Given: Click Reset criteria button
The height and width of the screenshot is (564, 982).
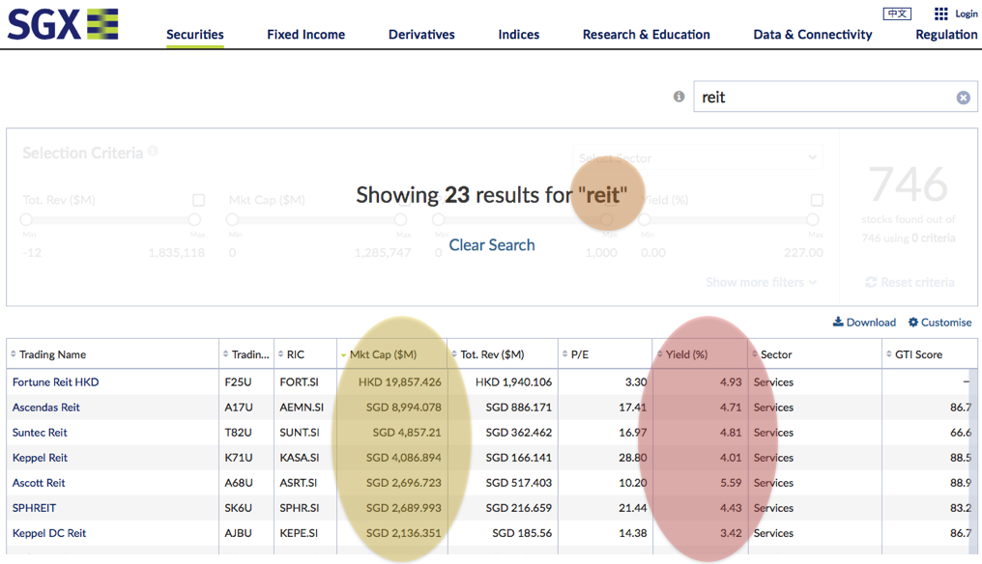Looking at the screenshot, I should click(910, 282).
